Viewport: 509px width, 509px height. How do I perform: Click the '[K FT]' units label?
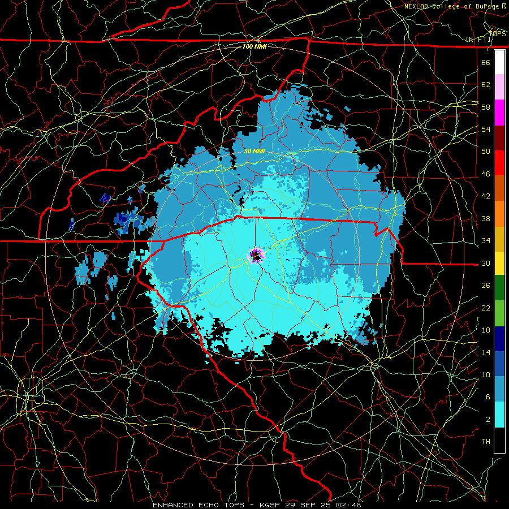point(478,40)
